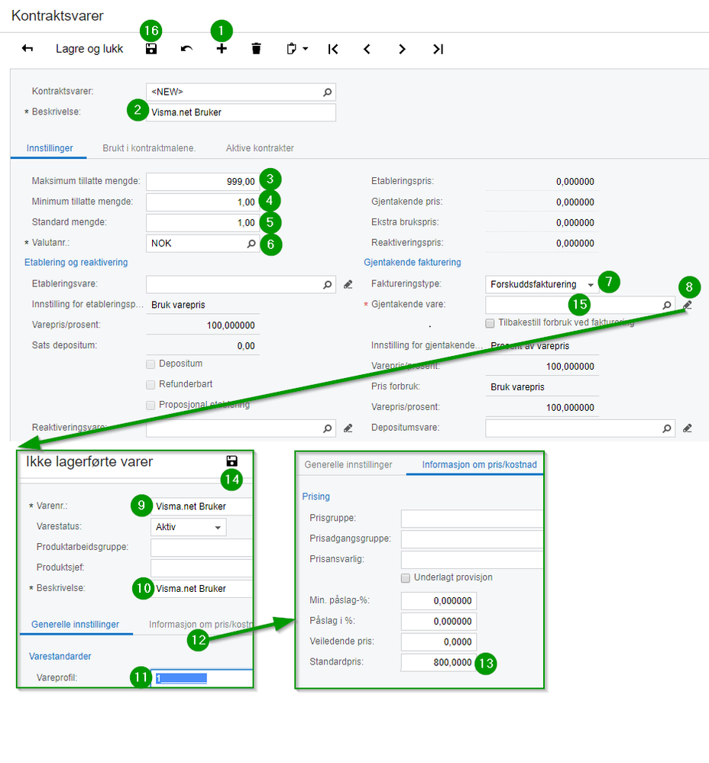Click the Varenr field in item panel

pyautogui.click(x=202, y=506)
